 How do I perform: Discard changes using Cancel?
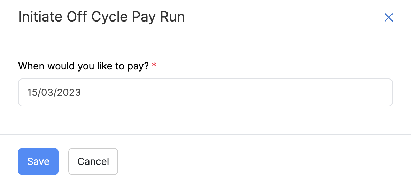tap(93, 161)
